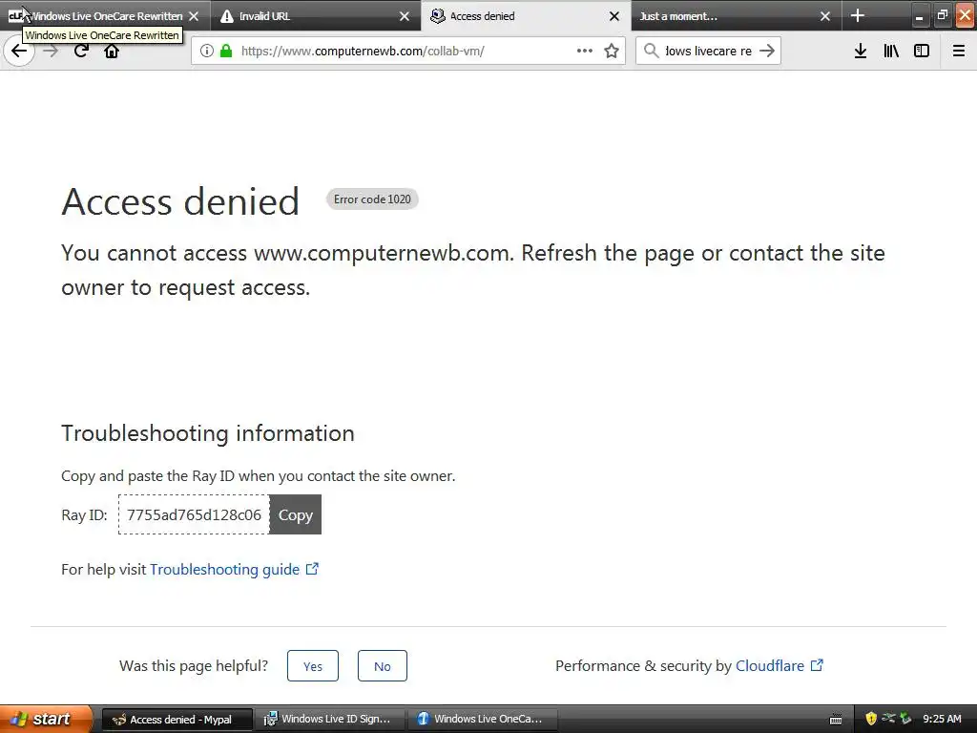Click the search box text field
977x733 pixels.
pyautogui.click(x=709, y=52)
